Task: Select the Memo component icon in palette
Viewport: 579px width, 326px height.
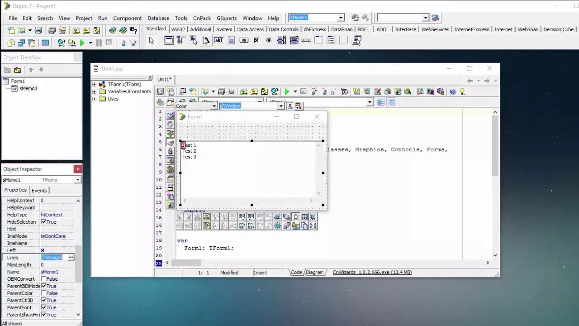Action: 231,40
